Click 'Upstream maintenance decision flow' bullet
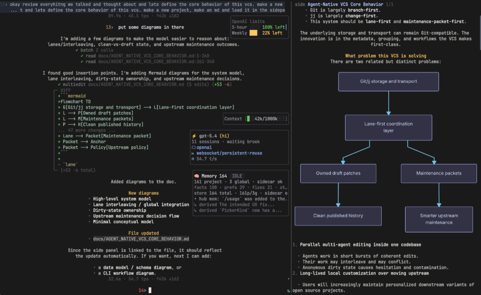 coord(136,216)
